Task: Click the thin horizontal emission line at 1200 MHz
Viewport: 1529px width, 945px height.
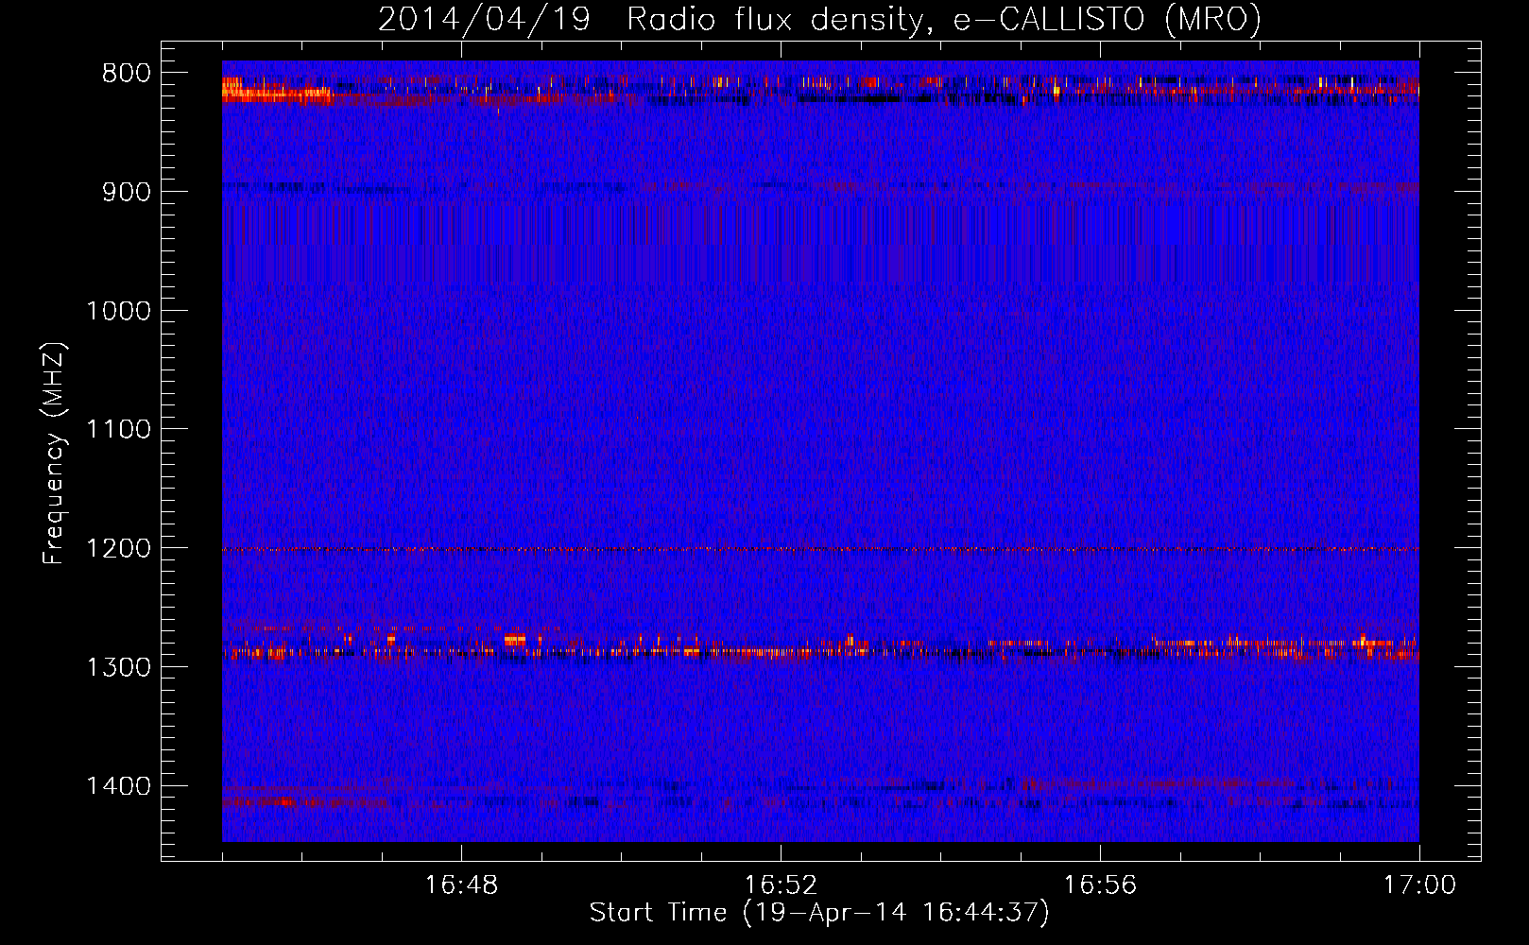Action: click(x=820, y=549)
